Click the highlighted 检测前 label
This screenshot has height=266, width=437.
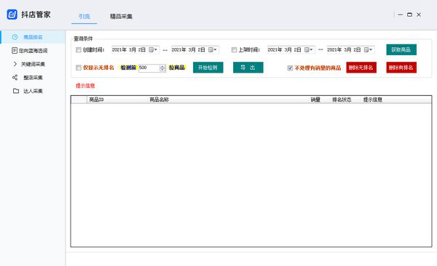[x=128, y=68]
